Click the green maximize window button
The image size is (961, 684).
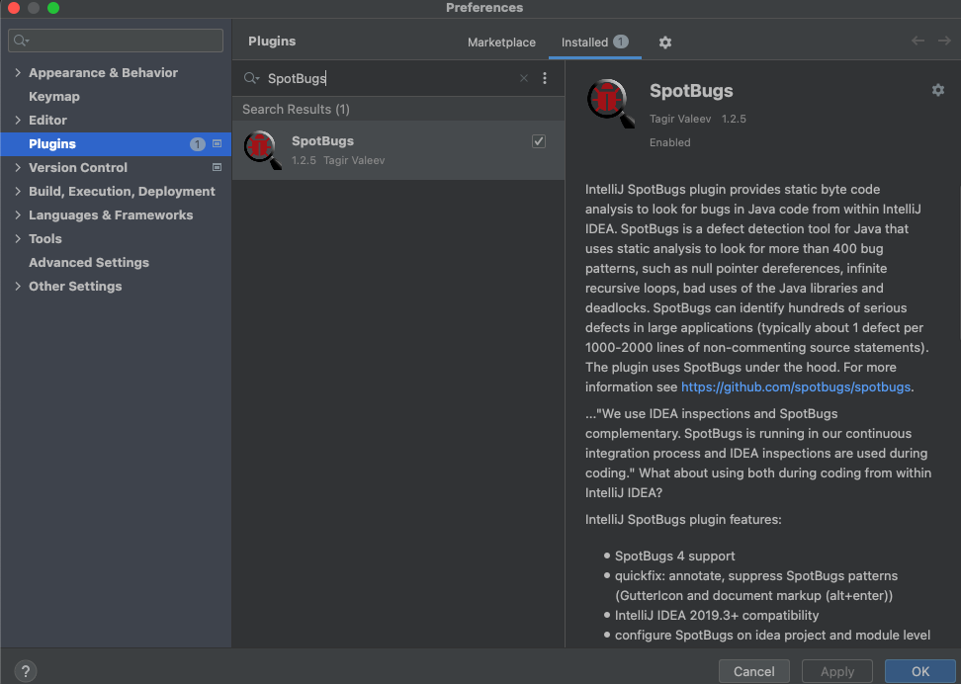pyautogui.click(x=53, y=8)
